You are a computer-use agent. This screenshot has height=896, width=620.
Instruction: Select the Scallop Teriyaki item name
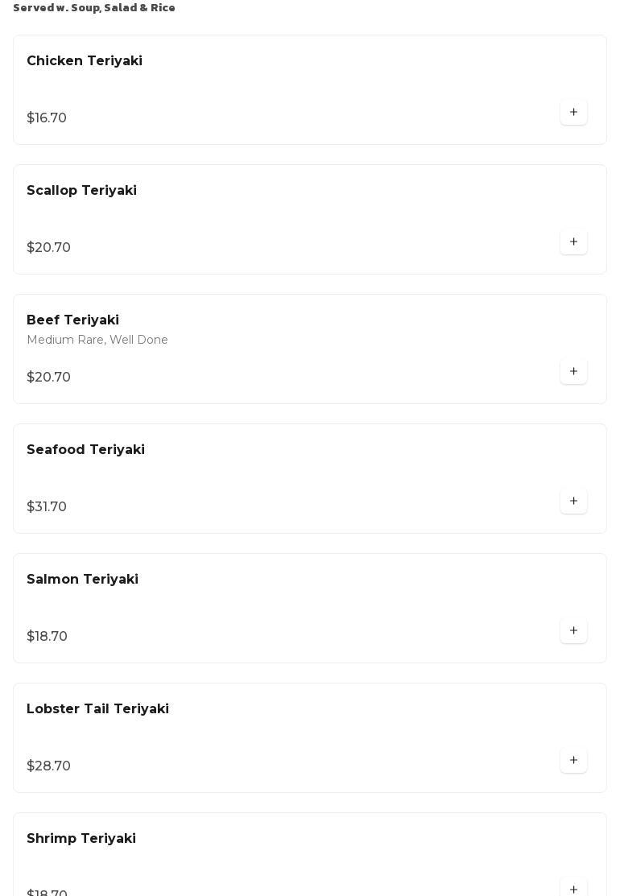[x=81, y=191]
